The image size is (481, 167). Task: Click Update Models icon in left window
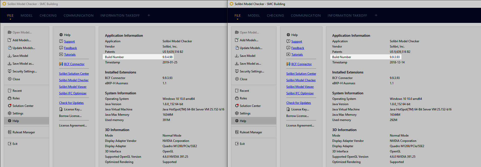pyautogui.click(x=10, y=48)
